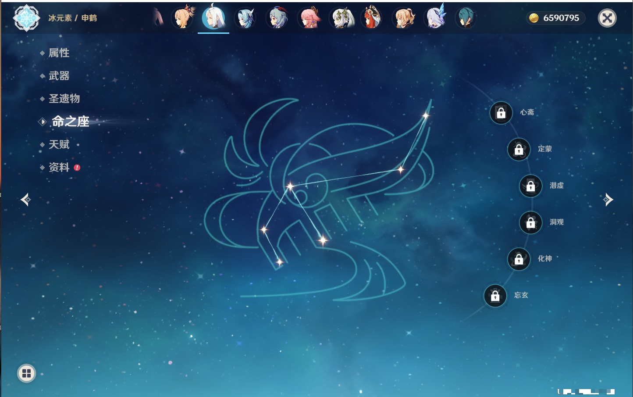633x397 pixels.
Task: Select red-haired Nilou portrait
Action: pos(372,18)
